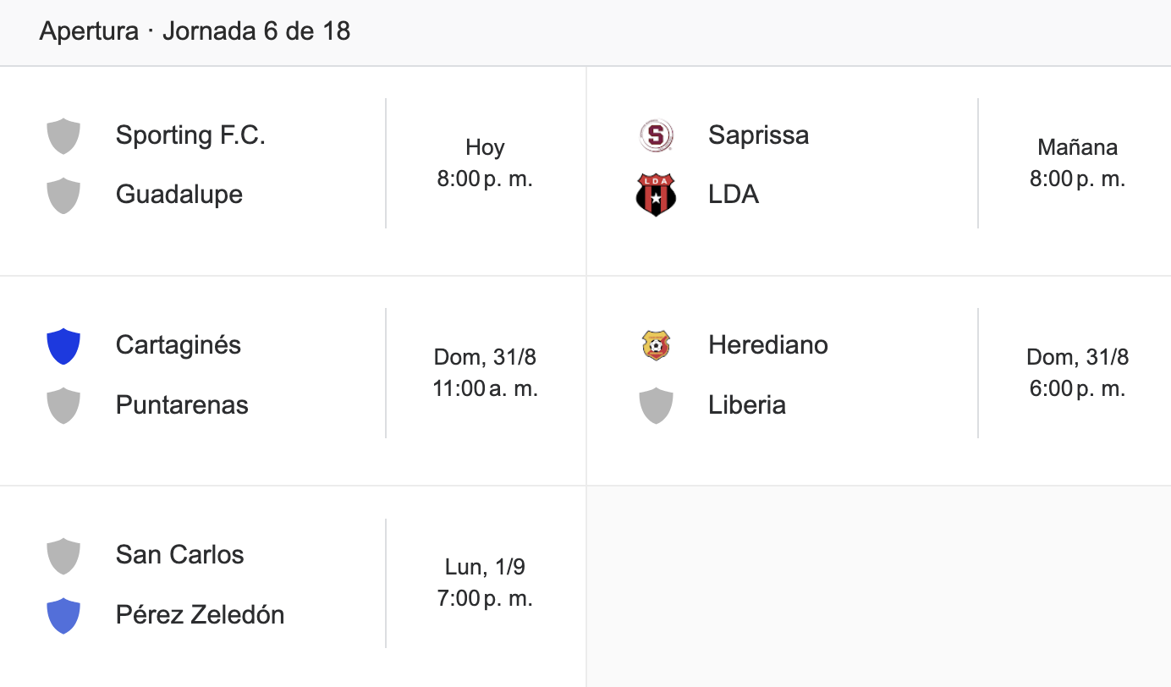This screenshot has height=687, width=1171.
Task: Click the Puntarenas gray shield icon
Action: (63, 405)
